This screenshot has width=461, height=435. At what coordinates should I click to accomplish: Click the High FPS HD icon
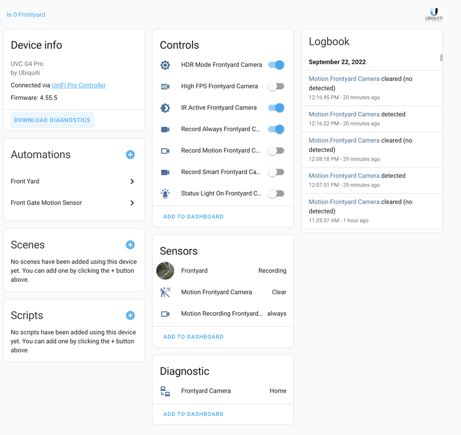point(165,87)
